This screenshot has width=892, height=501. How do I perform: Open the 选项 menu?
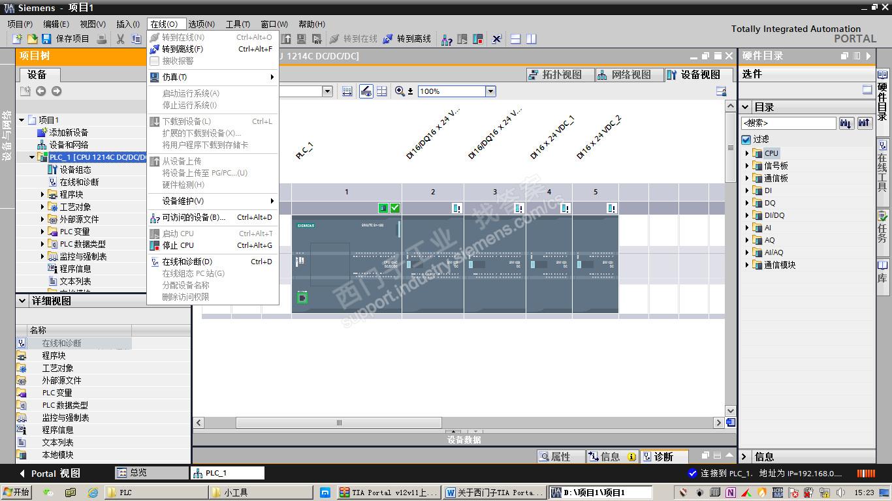coord(202,24)
